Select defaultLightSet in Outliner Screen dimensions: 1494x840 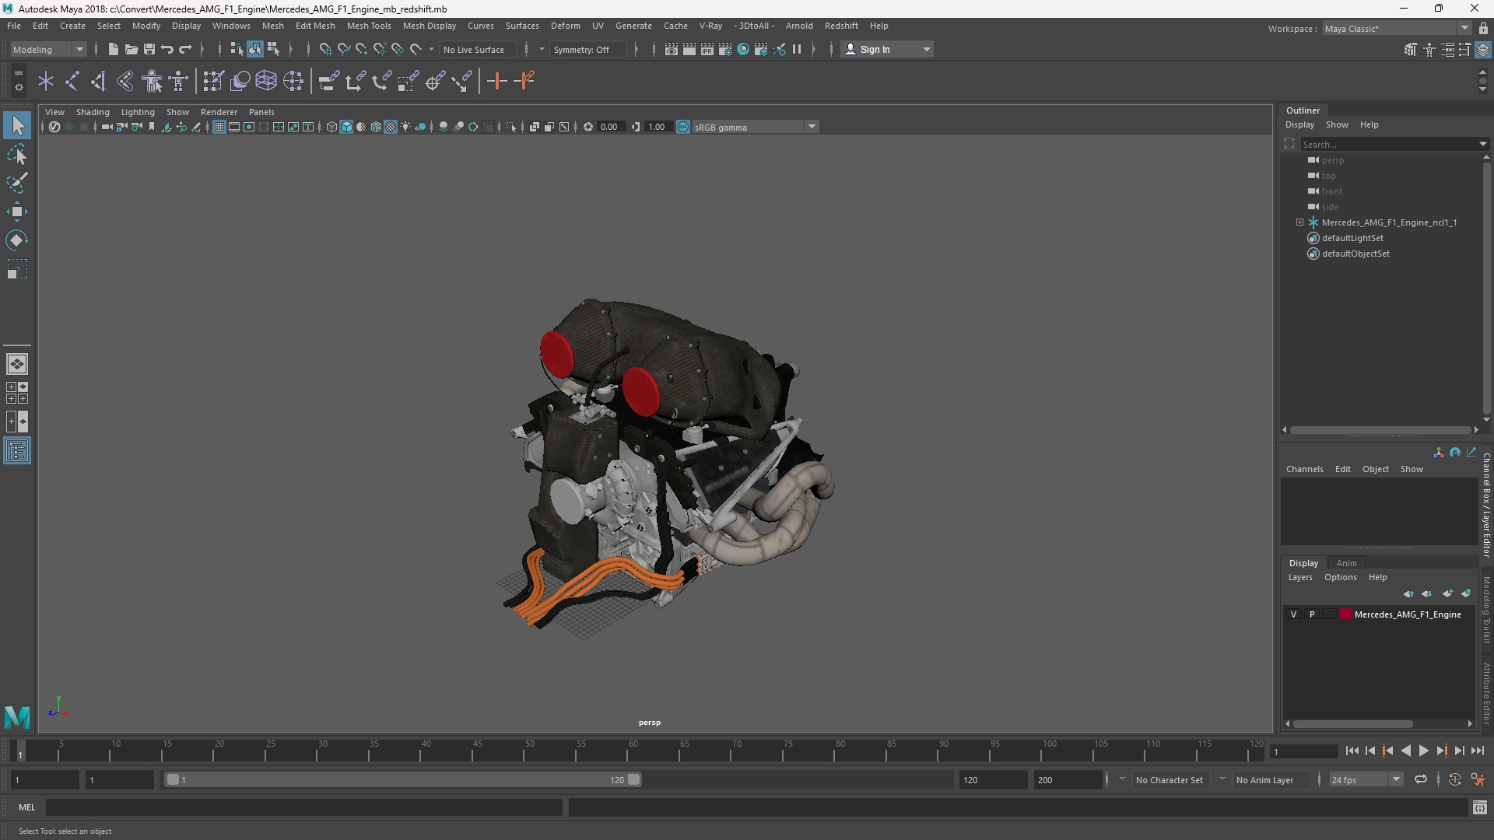click(1352, 238)
